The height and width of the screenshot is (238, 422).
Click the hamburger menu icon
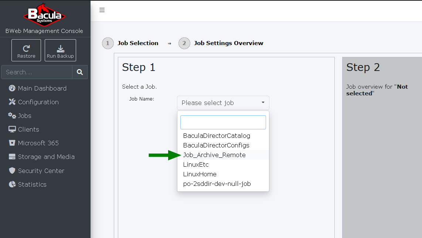tap(102, 10)
